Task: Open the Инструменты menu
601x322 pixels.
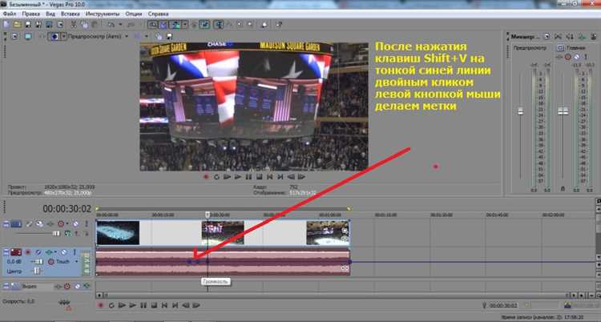Action: click(103, 14)
